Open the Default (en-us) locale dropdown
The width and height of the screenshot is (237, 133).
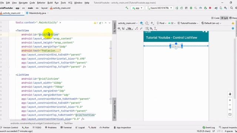click(x=211, y=23)
